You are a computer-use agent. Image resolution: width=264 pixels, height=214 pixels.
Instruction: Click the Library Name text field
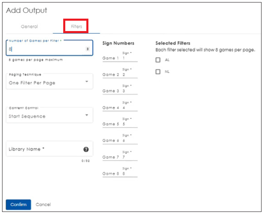43,149
